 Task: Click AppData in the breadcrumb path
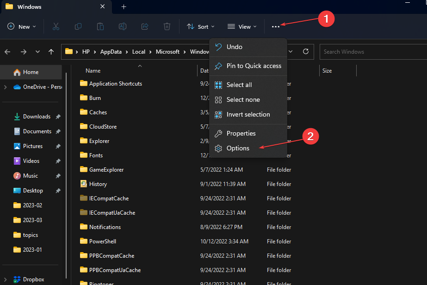point(111,52)
